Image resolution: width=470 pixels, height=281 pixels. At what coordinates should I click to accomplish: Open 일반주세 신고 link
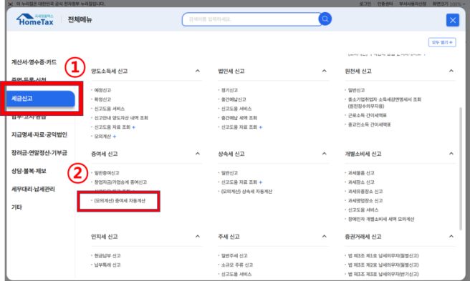tap(234, 256)
